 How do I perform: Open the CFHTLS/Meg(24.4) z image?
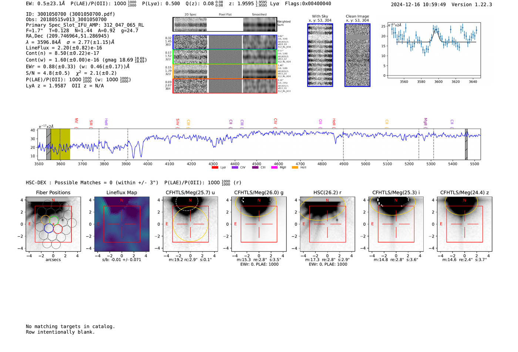464,224
